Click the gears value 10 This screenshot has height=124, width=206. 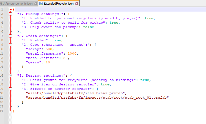click(x=48, y=62)
